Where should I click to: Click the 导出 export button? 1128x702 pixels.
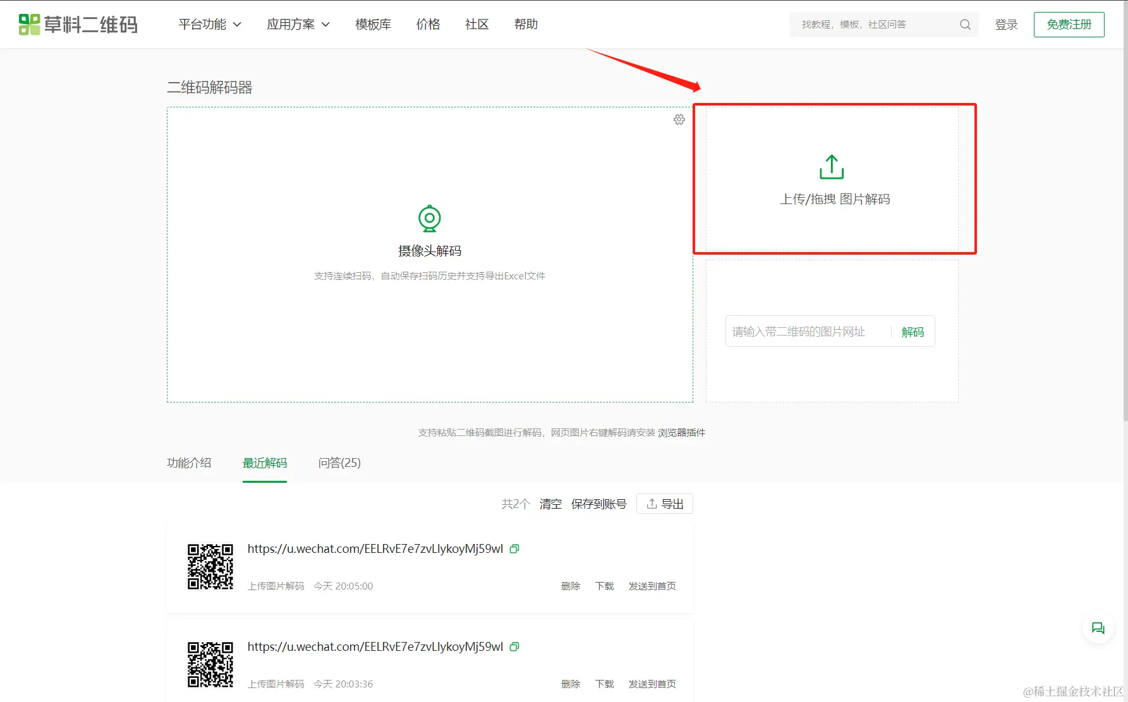665,504
